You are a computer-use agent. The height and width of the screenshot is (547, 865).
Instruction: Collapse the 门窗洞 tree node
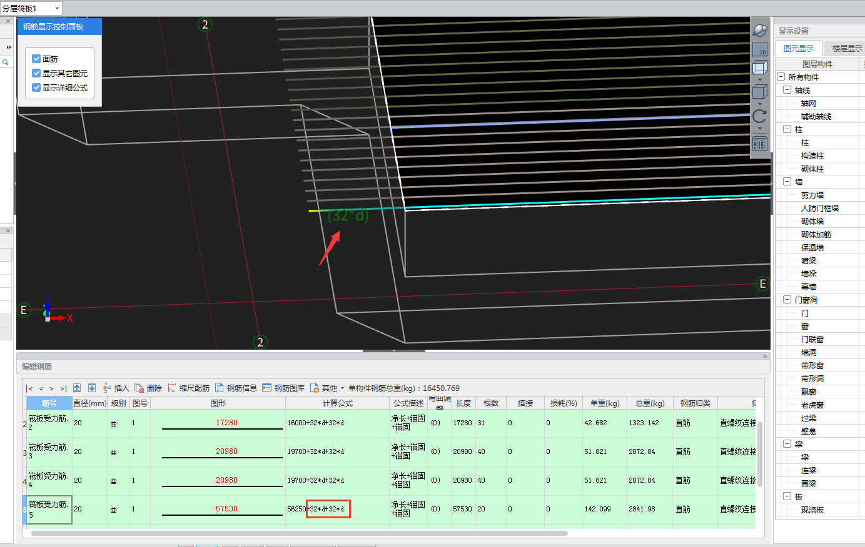point(787,300)
